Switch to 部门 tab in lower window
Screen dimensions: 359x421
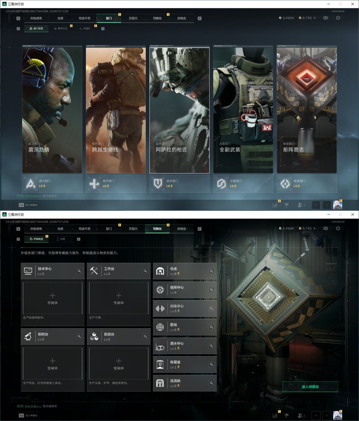109,229
